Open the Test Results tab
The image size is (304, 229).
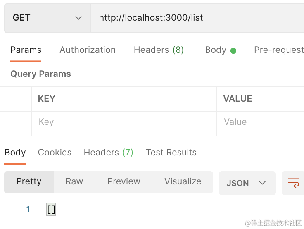coord(171,153)
